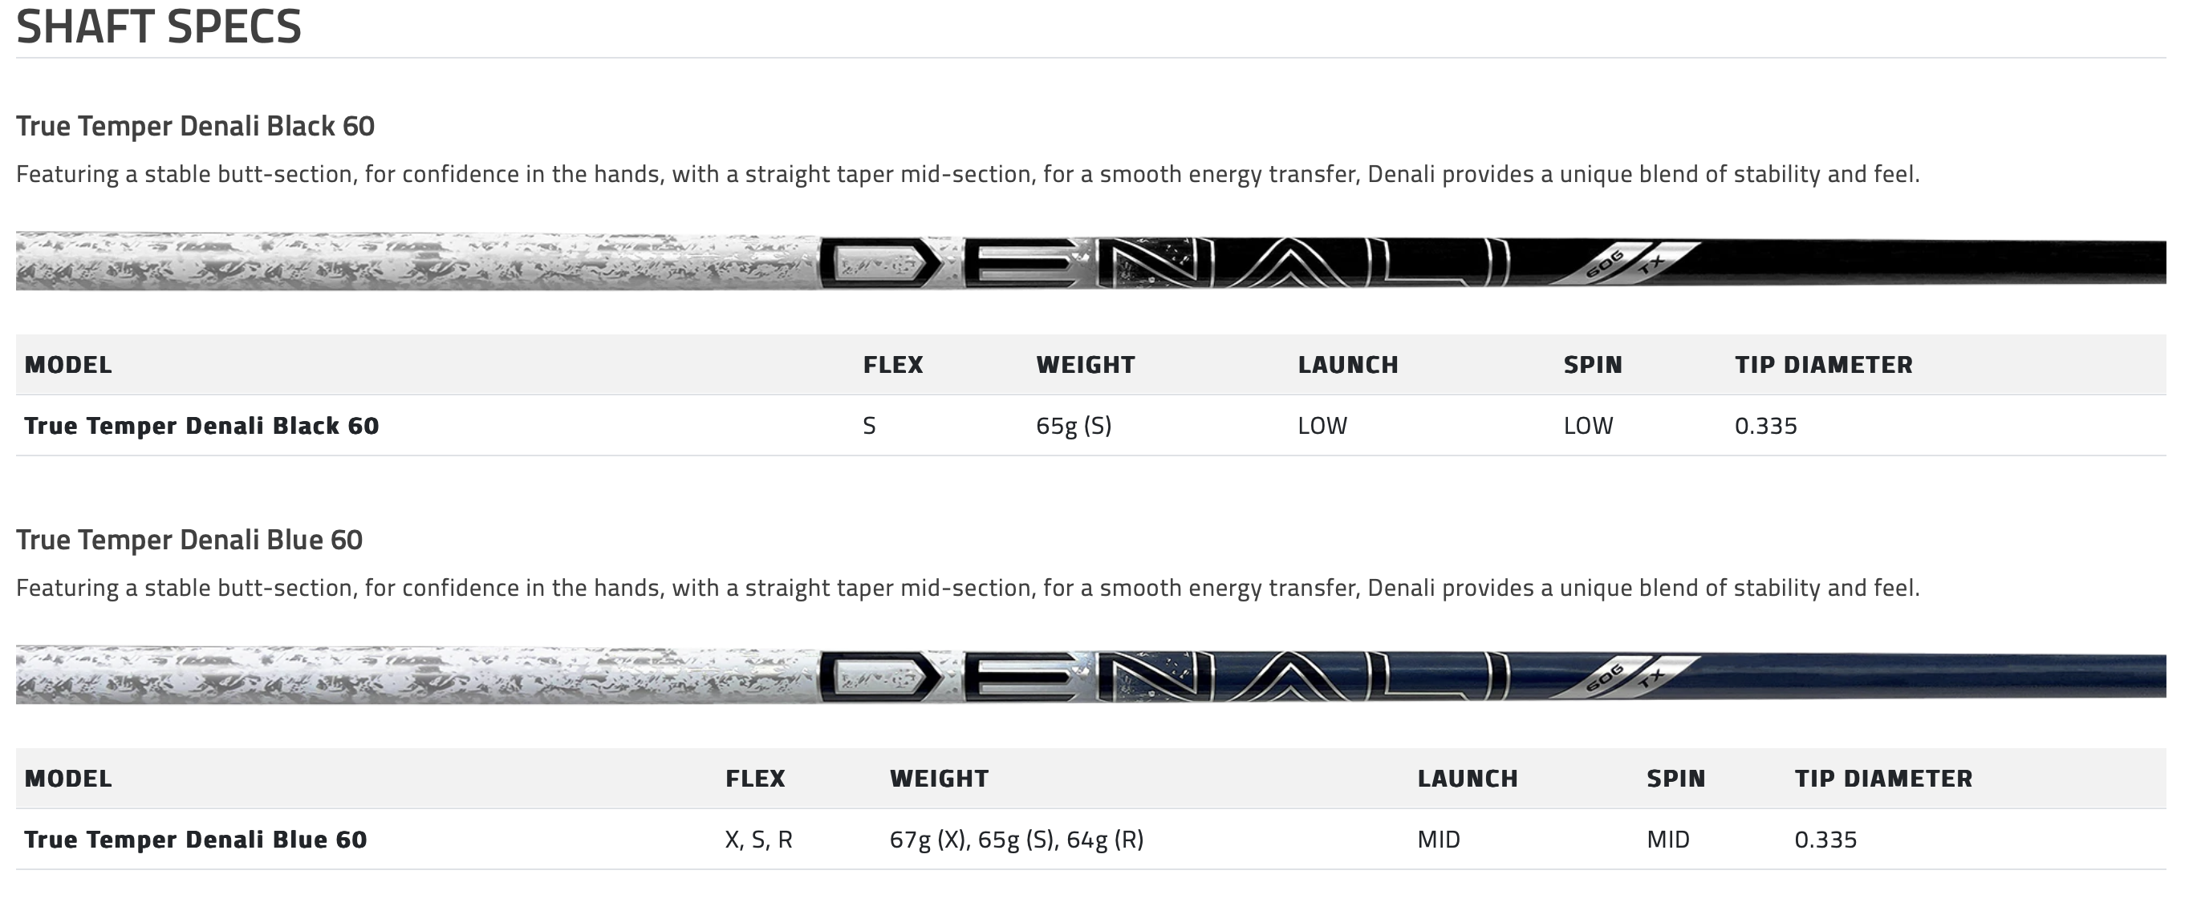Viewport: 2205px width, 919px height.
Task: Click the Denali Blue 60 shaft image
Action: point(1090,674)
